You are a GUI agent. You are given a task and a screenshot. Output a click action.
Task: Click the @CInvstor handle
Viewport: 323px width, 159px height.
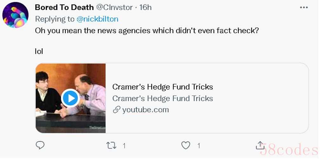click(114, 7)
